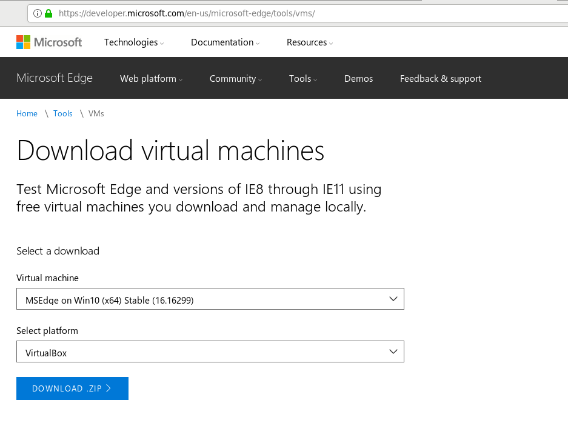Click the VMs breadcrumb text

[96, 114]
